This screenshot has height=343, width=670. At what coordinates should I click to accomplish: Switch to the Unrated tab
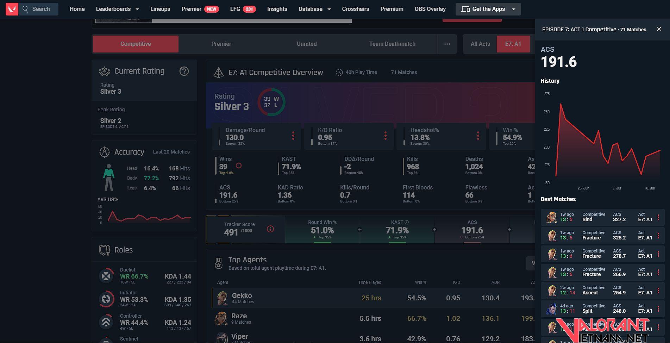[x=307, y=44]
